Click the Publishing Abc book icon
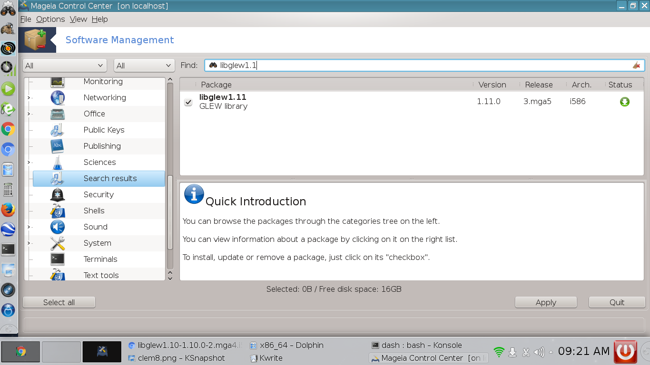650x365 pixels. (58, 146)
